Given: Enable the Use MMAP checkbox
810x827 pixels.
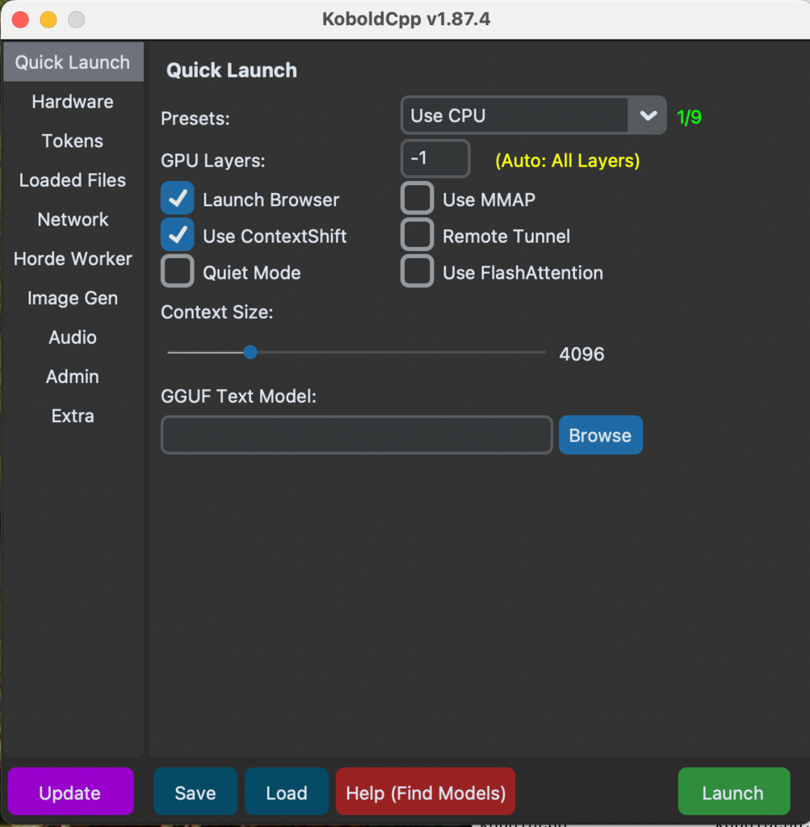Looking at the screenshot, I should pyautogui.click(x=418, y=199).
